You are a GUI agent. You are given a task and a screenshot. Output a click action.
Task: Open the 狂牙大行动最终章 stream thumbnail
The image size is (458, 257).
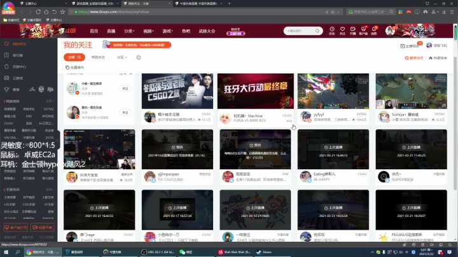point(256,91)
